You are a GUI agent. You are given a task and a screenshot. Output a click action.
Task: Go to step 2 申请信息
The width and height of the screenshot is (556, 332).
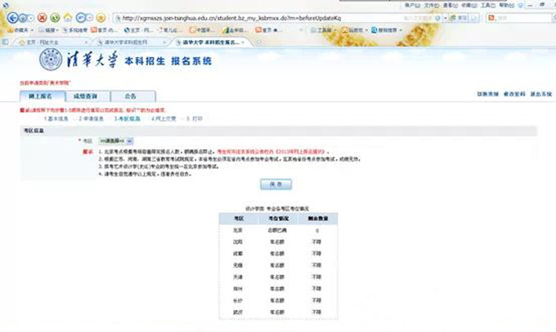(91, 119)
